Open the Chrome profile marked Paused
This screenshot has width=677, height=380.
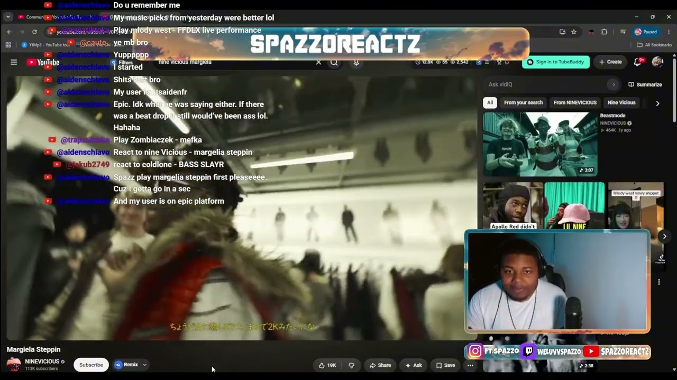(646, 32)
